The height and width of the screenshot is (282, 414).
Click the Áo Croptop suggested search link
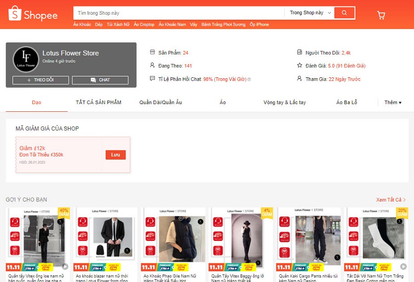(x=144, y=24)
